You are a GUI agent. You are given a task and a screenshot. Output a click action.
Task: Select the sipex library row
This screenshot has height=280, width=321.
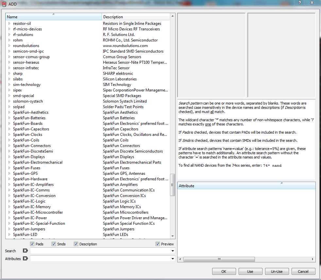click(88, 90)
